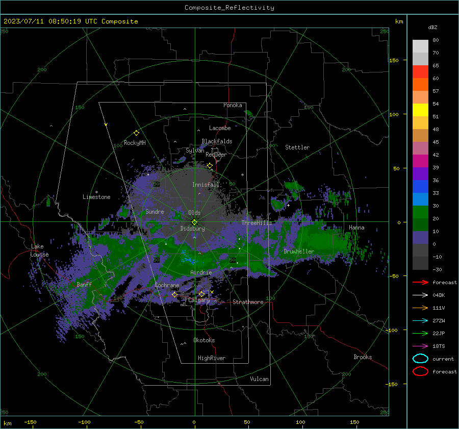This screenshot has height=429, width=459.
Task: Click the Sundre town label
Action: [x=155, y=211]
